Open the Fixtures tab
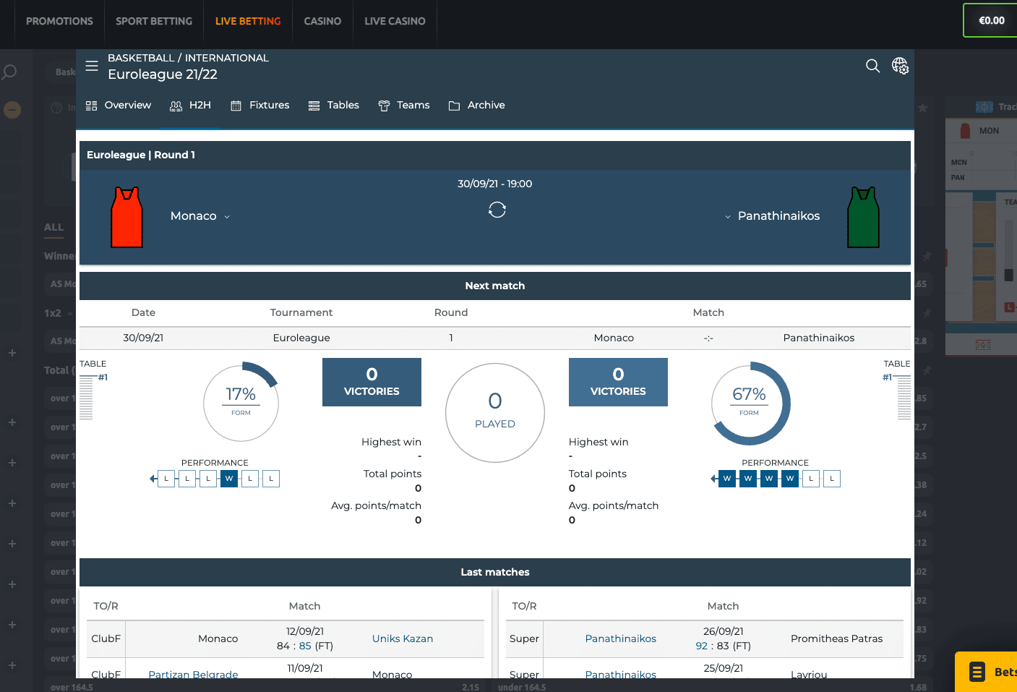This screenshot has height=692, width=1017. [260, 106]
